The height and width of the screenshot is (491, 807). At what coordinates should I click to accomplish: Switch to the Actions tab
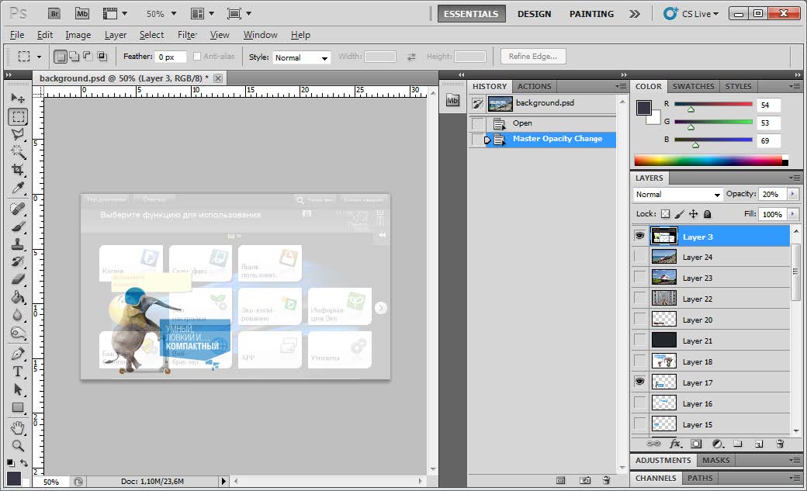click(534, 86)
